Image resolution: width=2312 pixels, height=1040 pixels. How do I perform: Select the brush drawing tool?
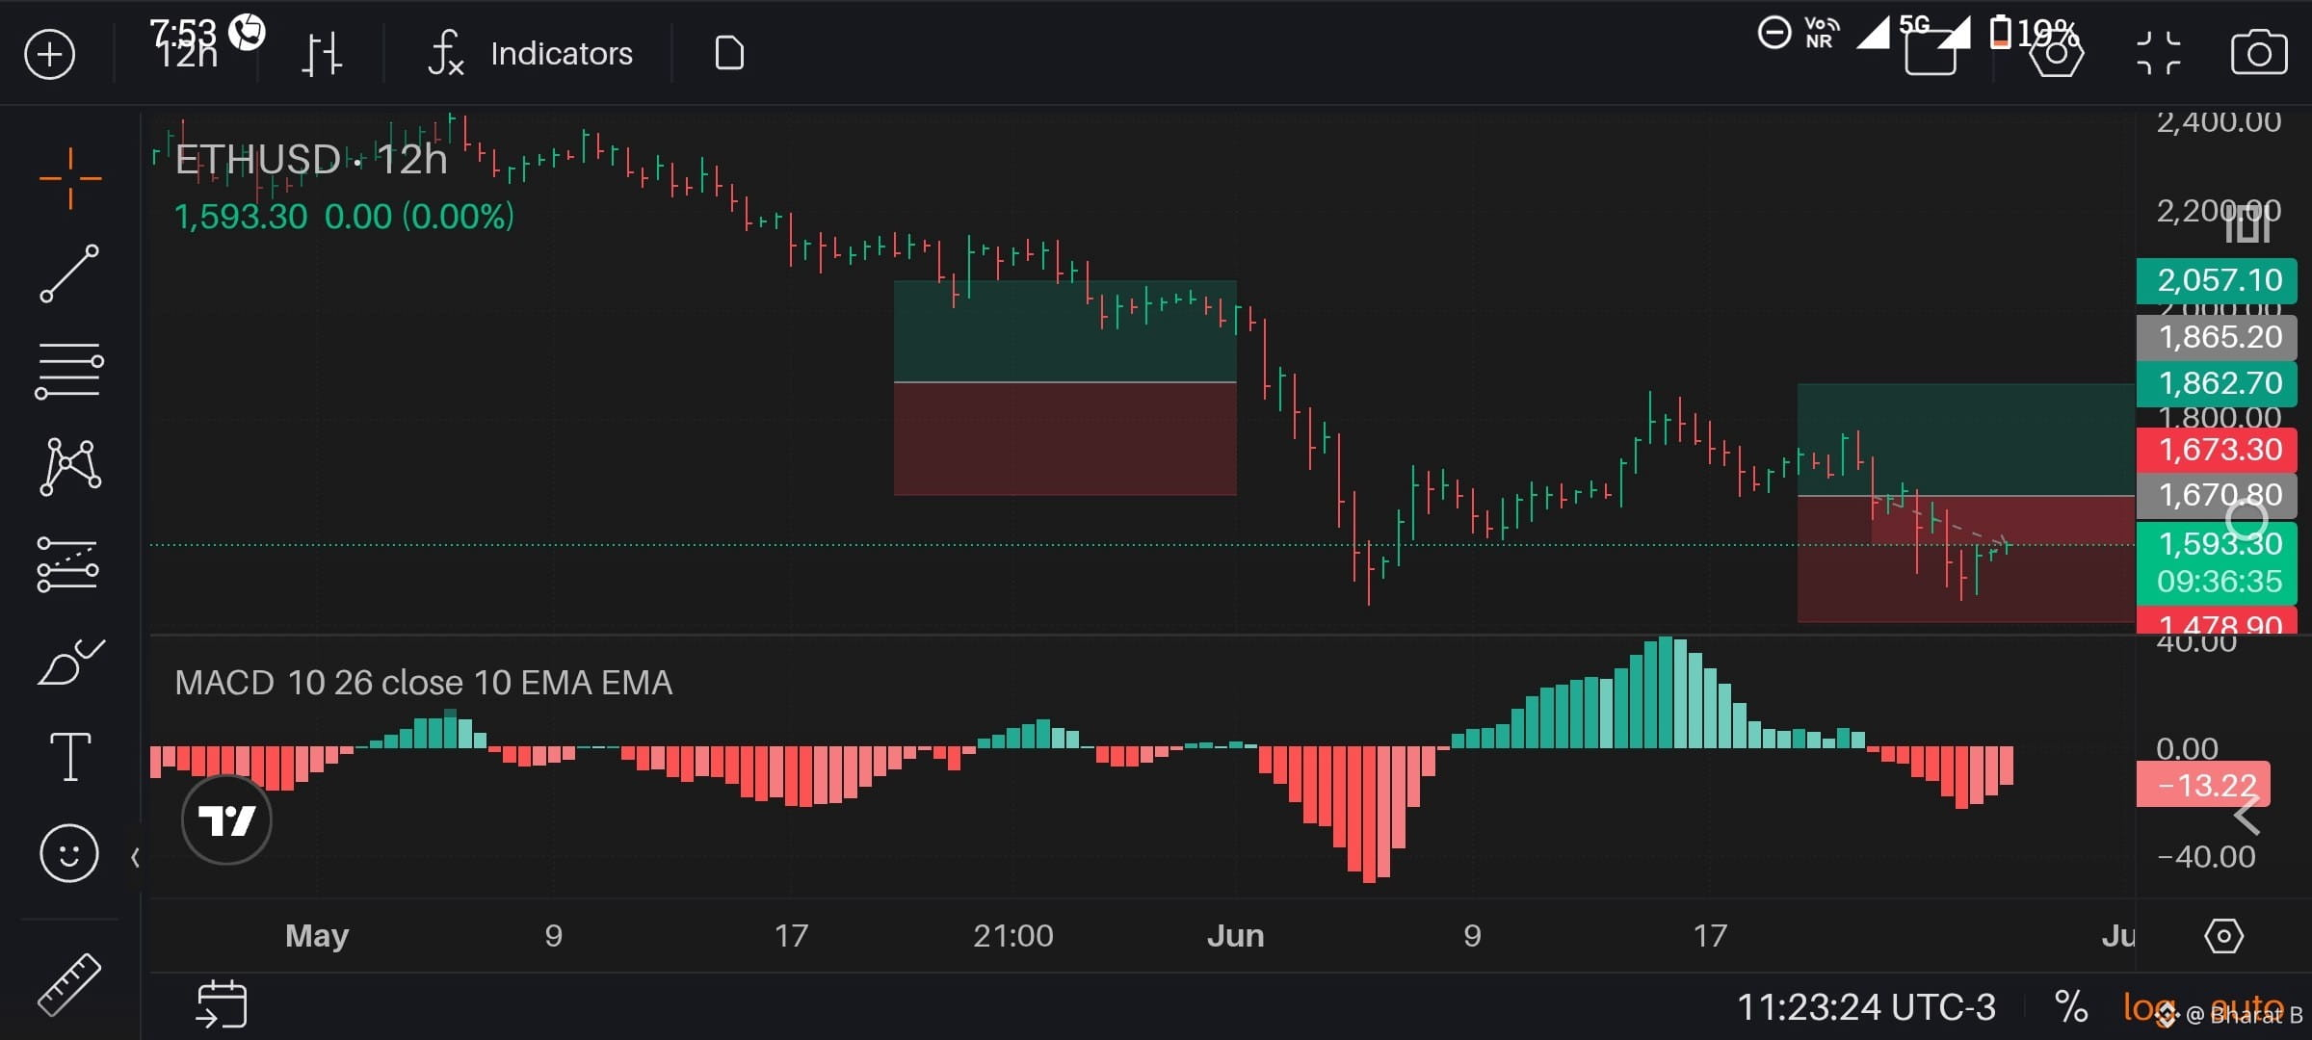pyautogui.click(x=69, y=661)
